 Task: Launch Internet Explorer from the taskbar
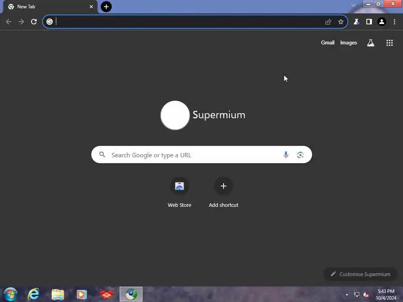click(x=34, y=294)
